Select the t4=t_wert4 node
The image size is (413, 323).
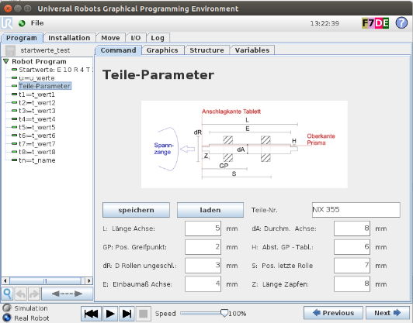click(33, 119)
